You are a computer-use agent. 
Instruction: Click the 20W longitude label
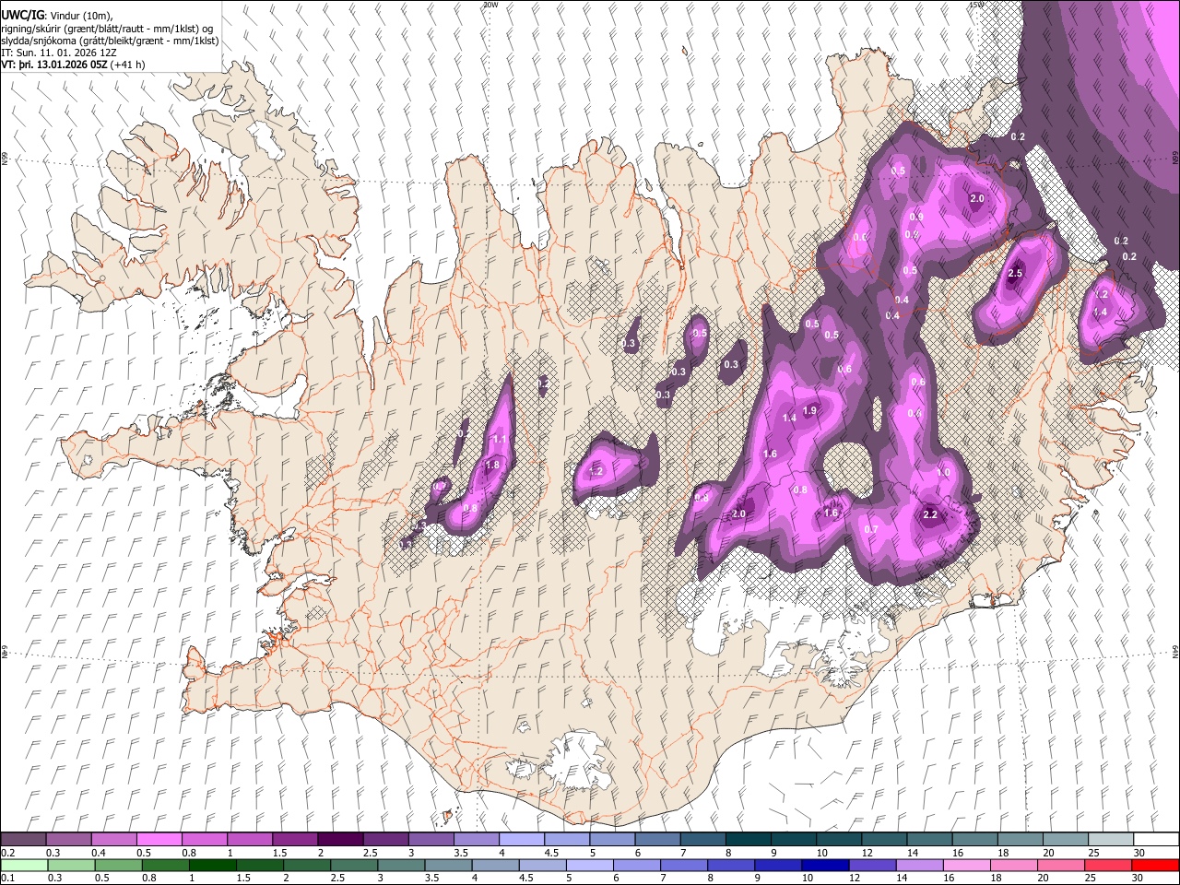(x=490, y=5)
